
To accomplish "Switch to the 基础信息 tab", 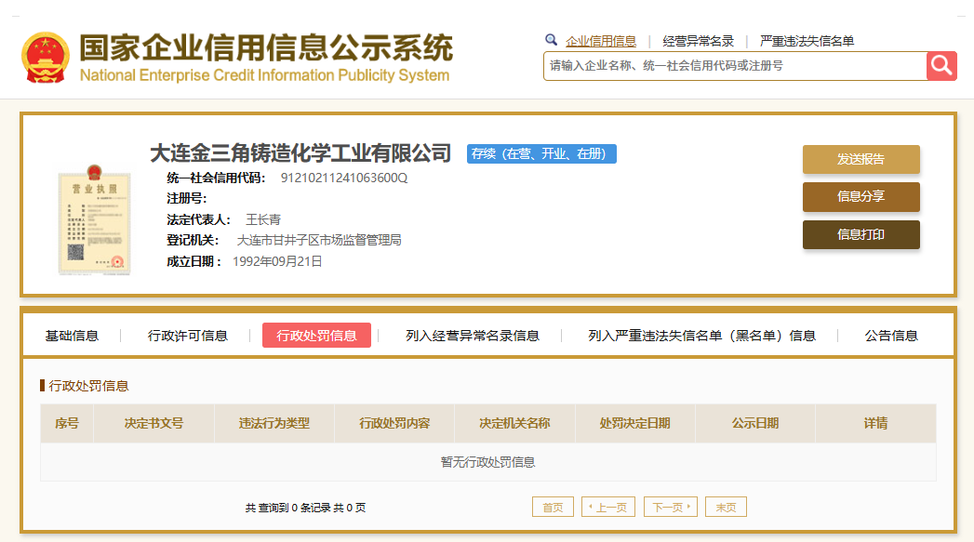I will (x=72, y=336).
